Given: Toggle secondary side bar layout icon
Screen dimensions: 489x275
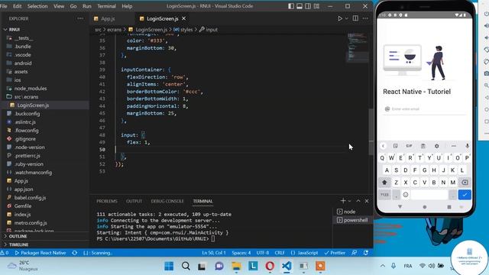Looking at the screenshot, I should tap(308, 6).
